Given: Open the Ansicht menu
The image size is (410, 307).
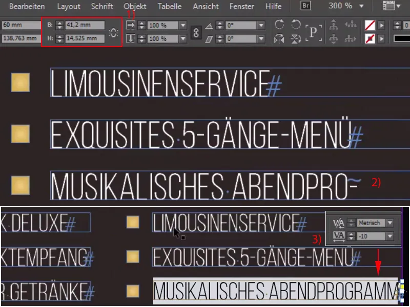Looking at the screenshot, I should click(x=206, y=6).
